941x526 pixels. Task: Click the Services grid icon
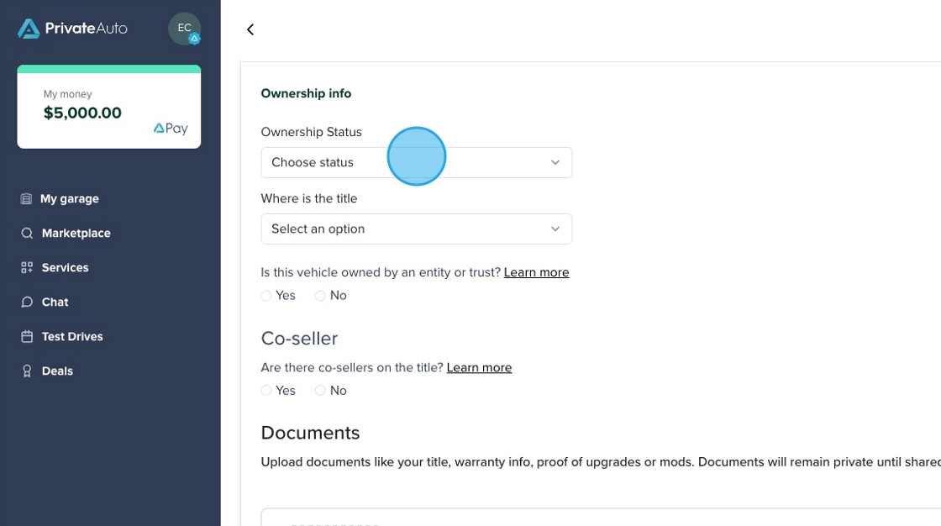click(27, 267)
